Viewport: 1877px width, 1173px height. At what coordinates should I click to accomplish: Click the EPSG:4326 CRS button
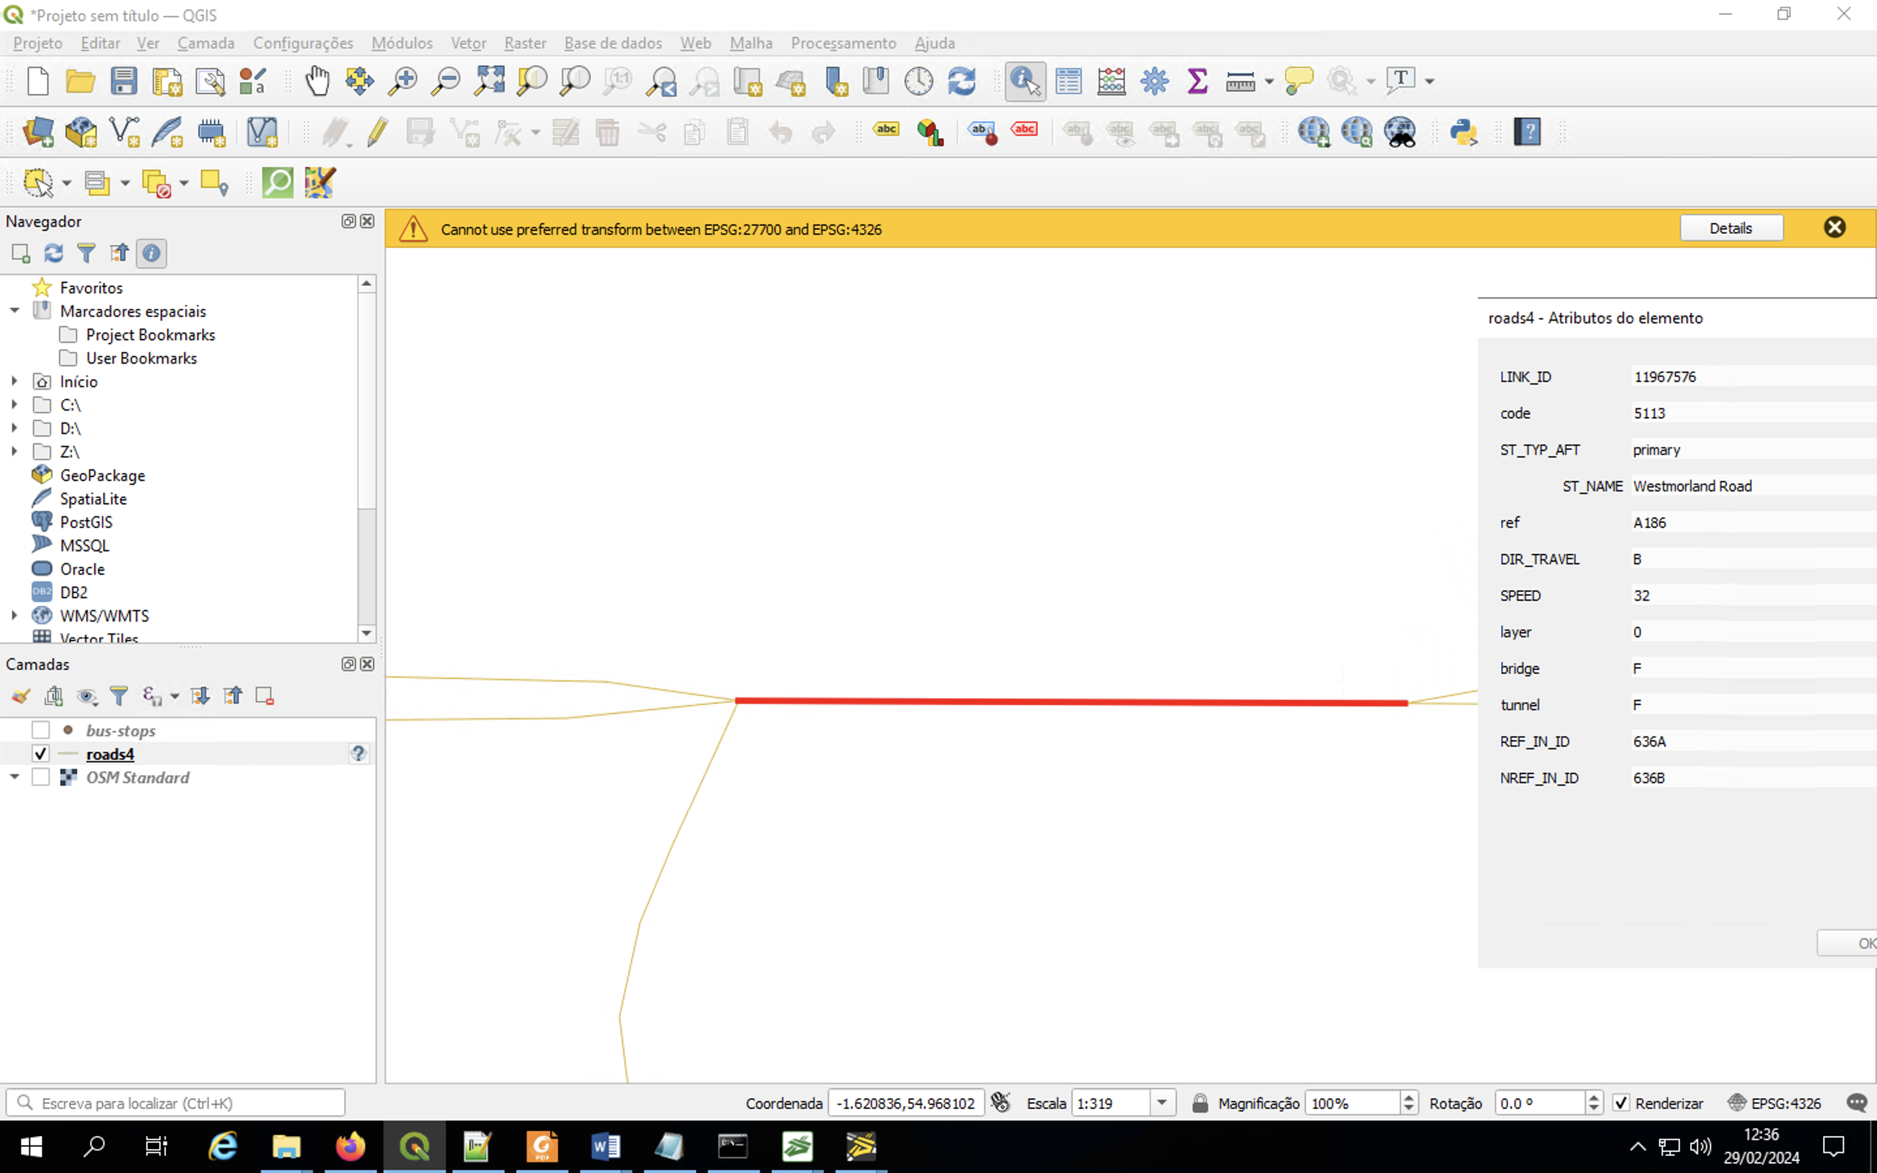1775,1103
